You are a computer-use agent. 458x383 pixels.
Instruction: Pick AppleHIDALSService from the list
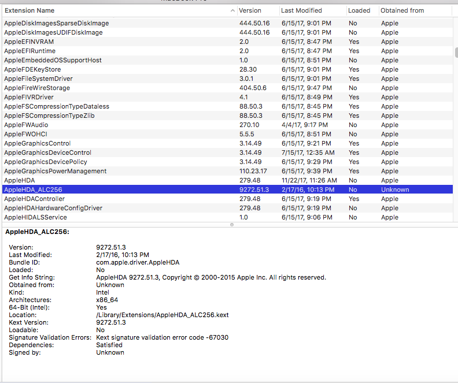click(35, 217)
